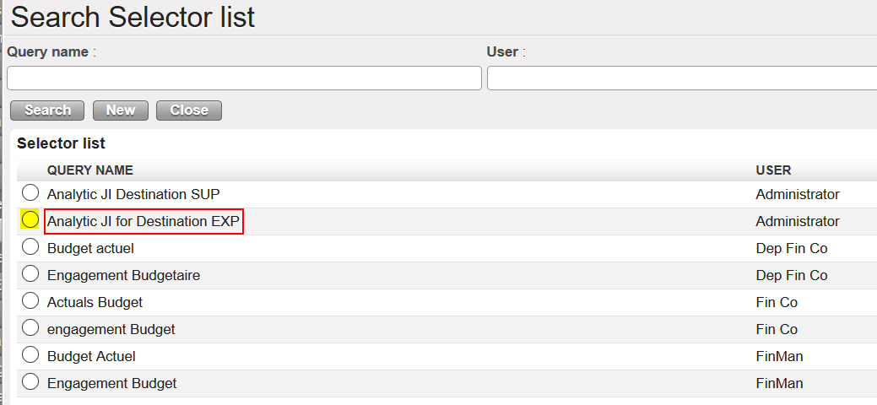This screenshot has width=877, height=405.
Task: Click into the User input field
Action: click(x=680, y=78)
